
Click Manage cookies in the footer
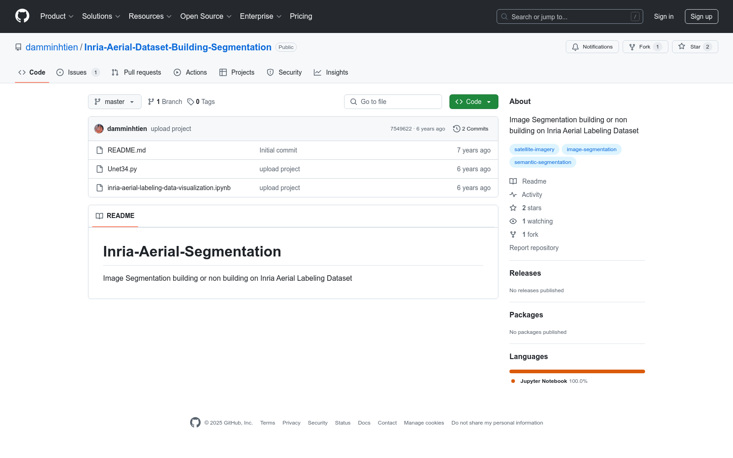click(424, 423)
